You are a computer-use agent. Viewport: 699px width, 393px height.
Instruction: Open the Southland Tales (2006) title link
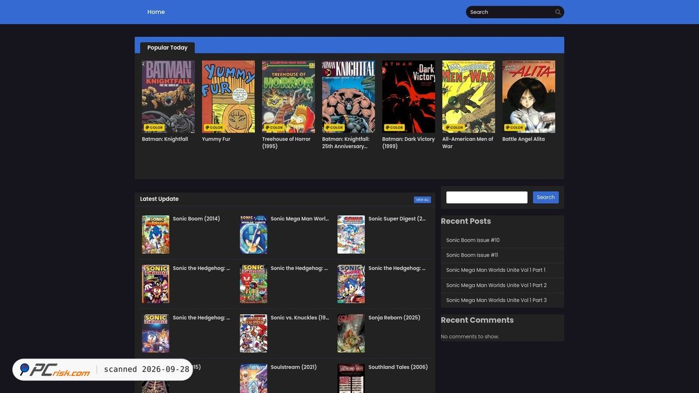398,367
